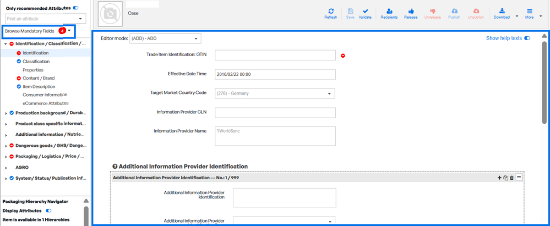Screen dimensions: 550x226
Task: Click the Trade Item Identification GTIN field
Action: pyautogui.click(x=275, y=56)
